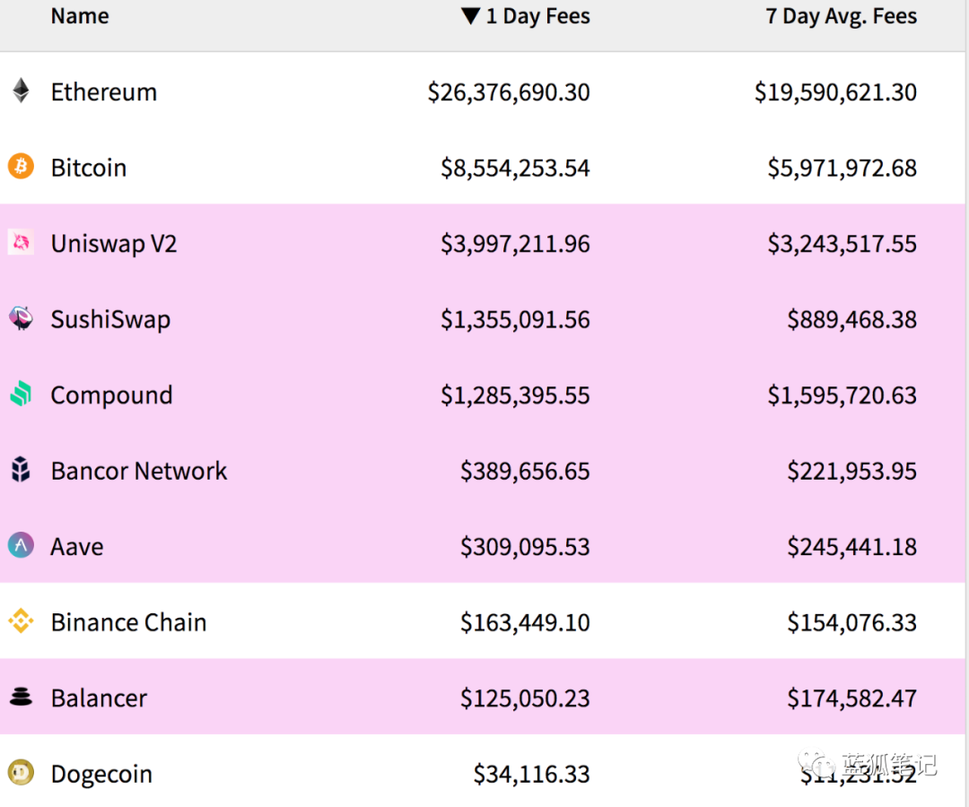Sort table by the Name column header
The image size is (969, 807).
click(x=80, y=16)
